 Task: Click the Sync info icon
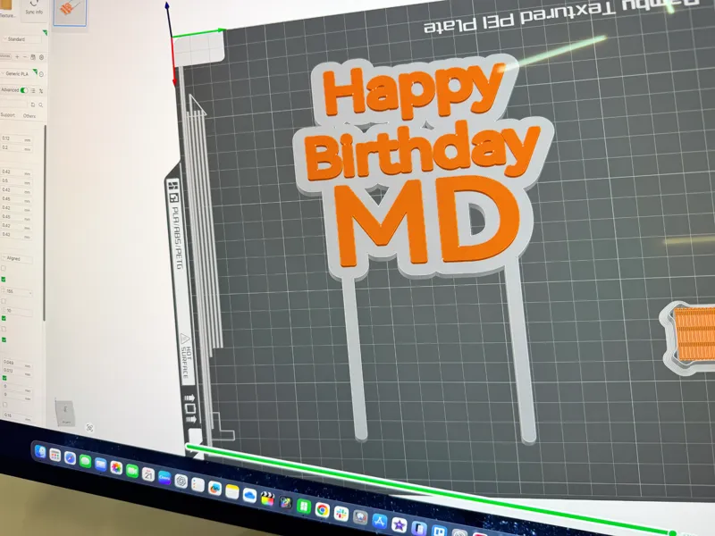(x=34, y=3)
